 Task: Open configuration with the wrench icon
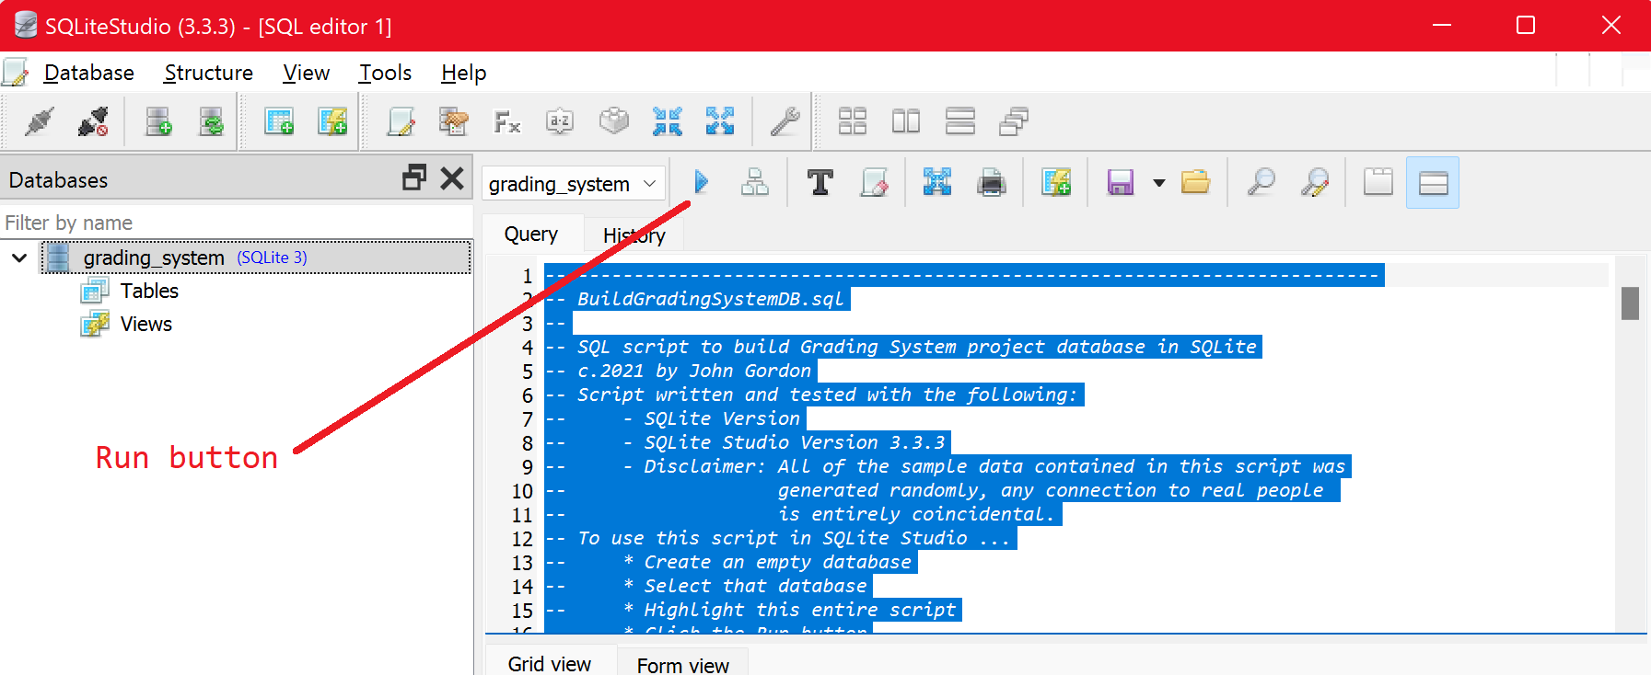tap(785, 121)
